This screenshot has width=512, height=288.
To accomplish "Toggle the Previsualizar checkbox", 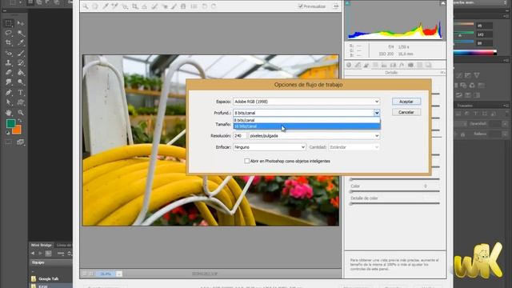I will [x=301, y=6].
